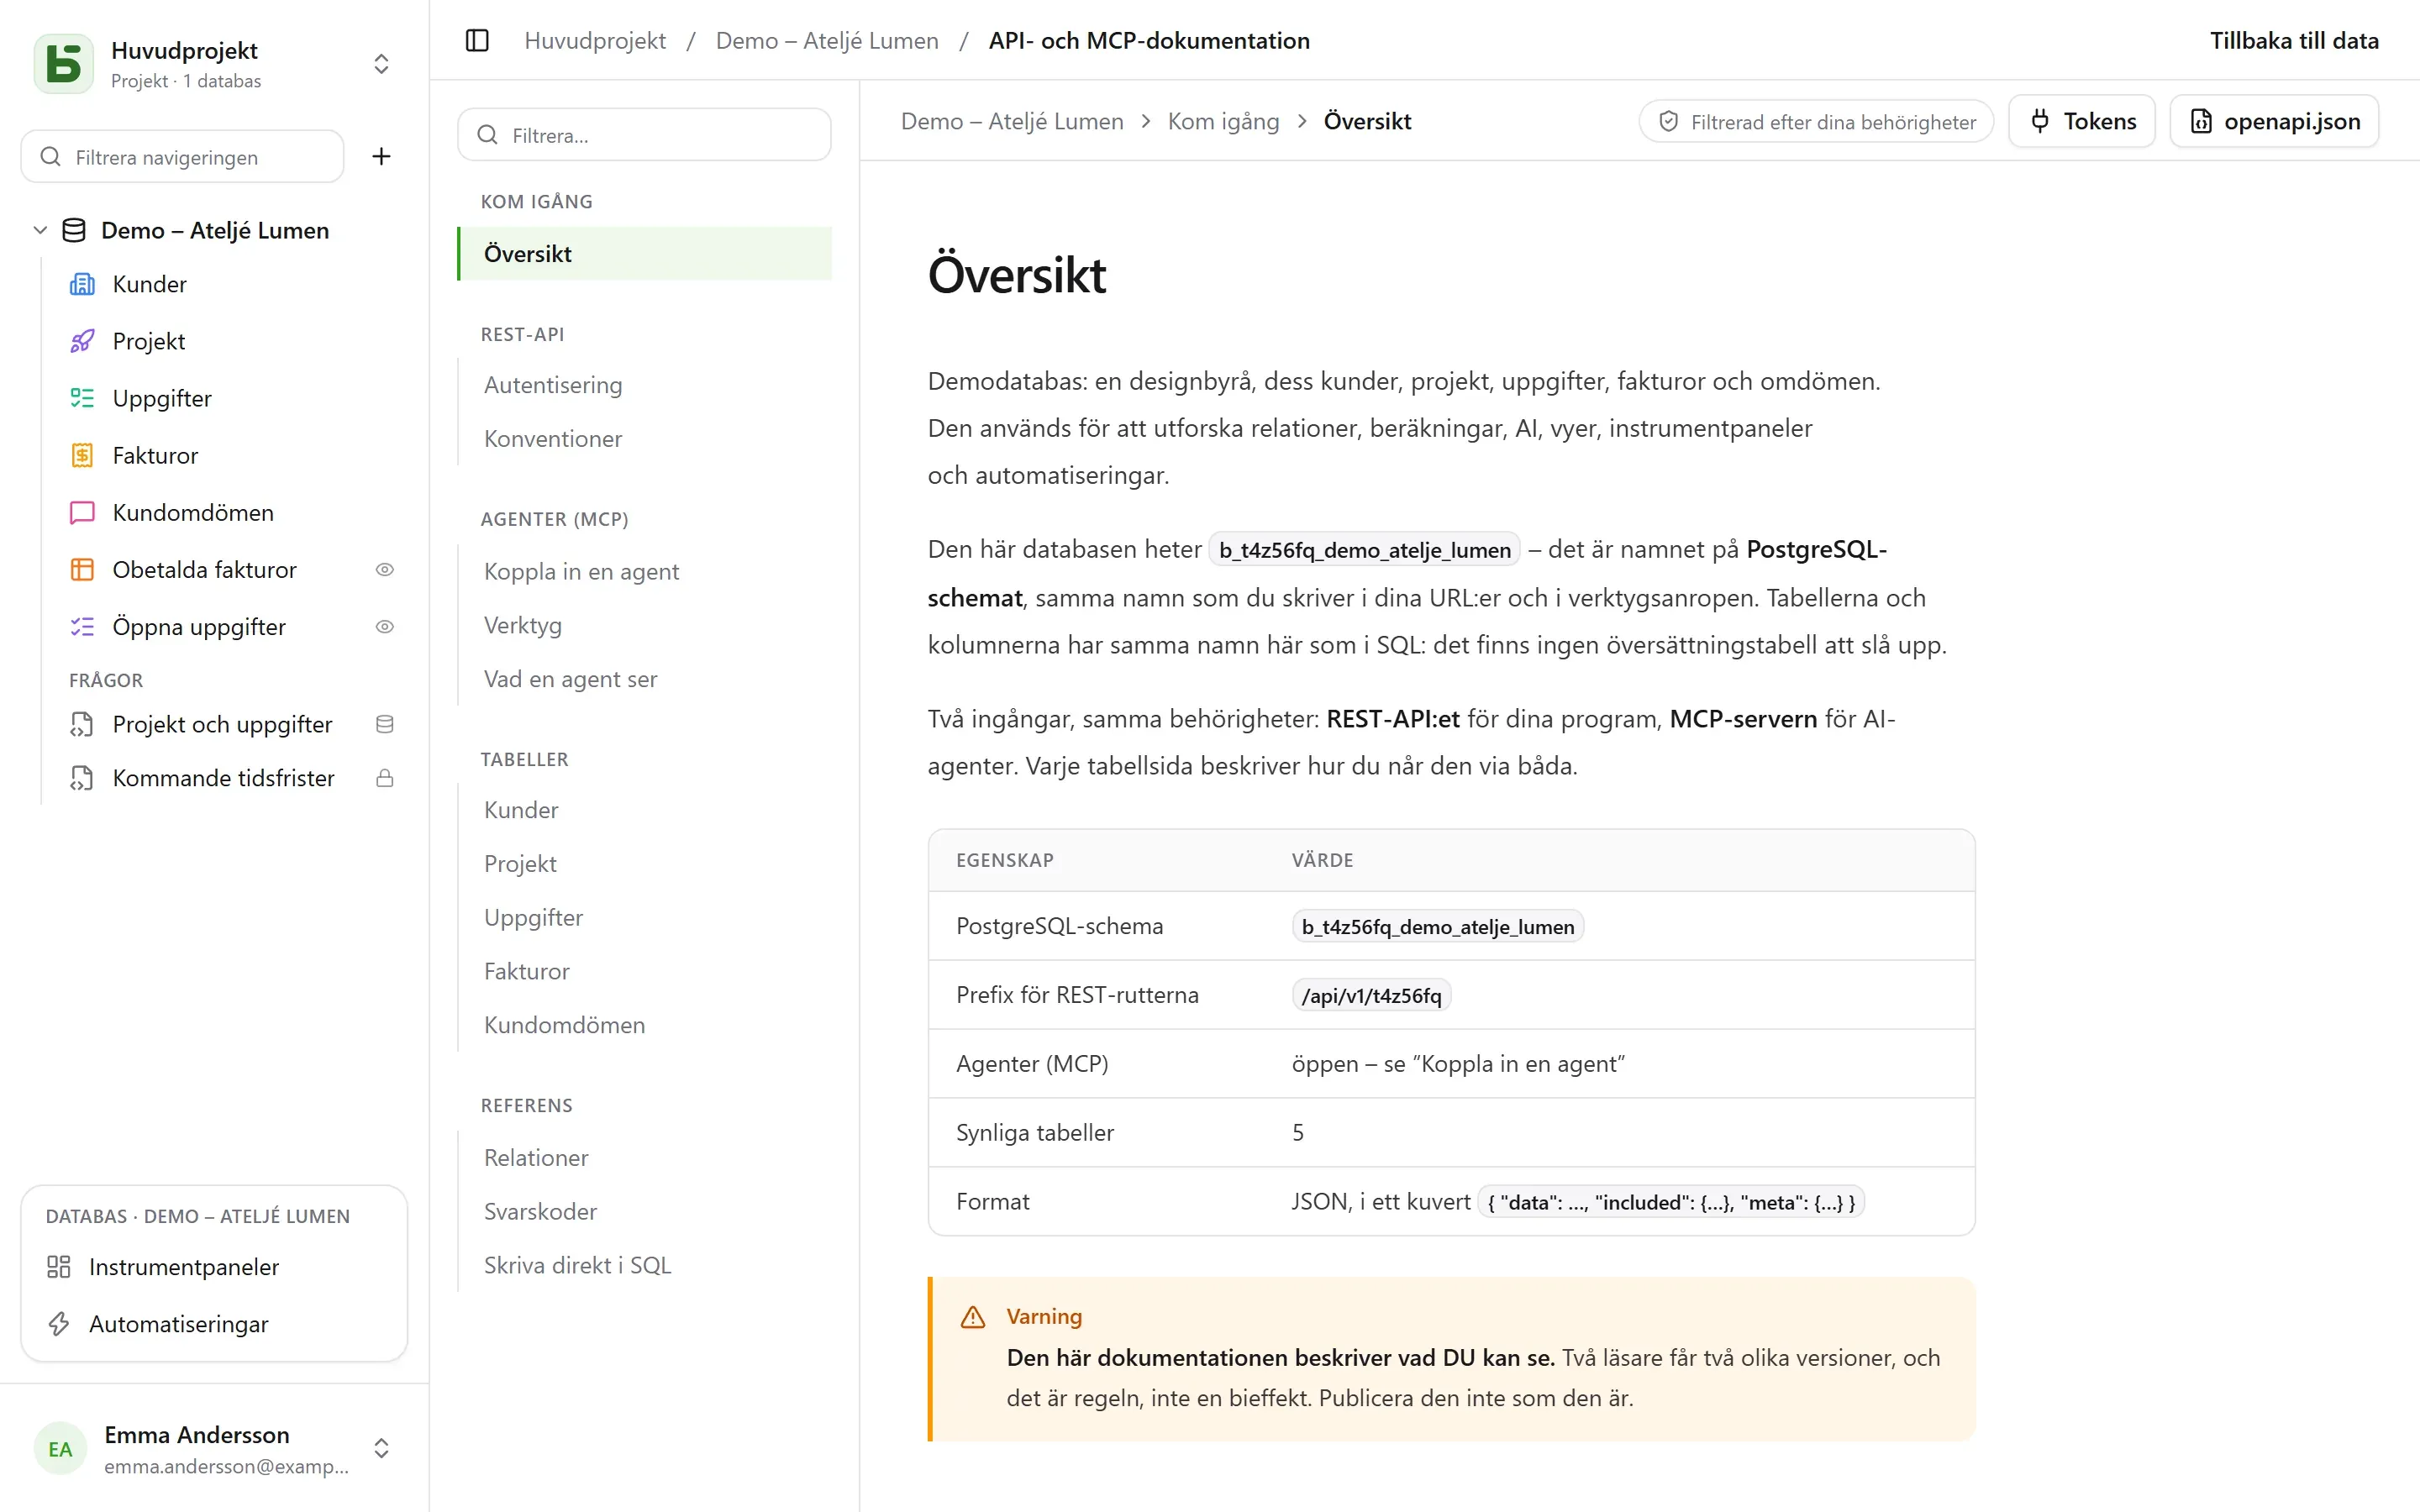Image resolution: width=2420 pixels, height=1512 pixels.
Task: Click Tillbaka till data link
Action: tap(2294, 41)
